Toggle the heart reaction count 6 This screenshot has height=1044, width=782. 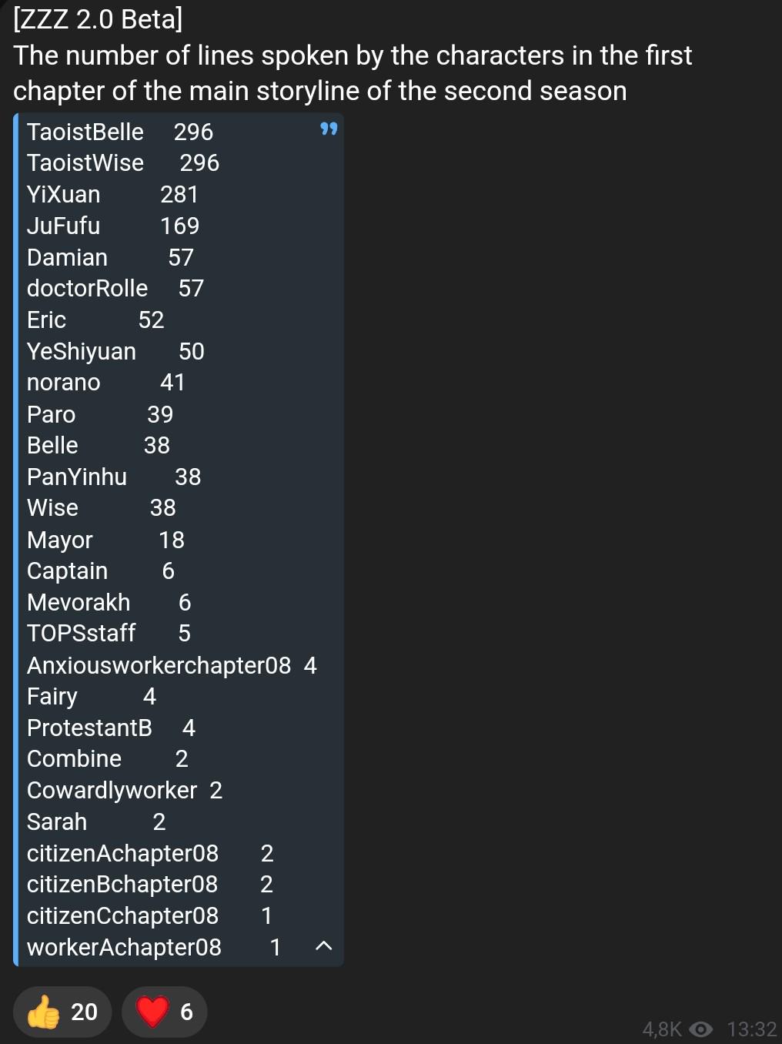pos(164,1012)
